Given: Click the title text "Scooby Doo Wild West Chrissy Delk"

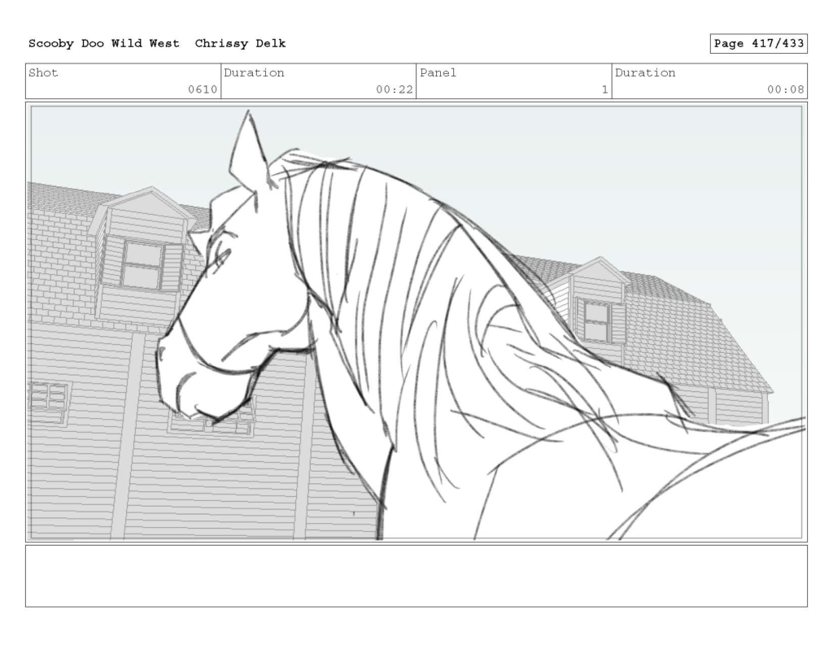Looking at the screenshot, I should tap(157, 44).
